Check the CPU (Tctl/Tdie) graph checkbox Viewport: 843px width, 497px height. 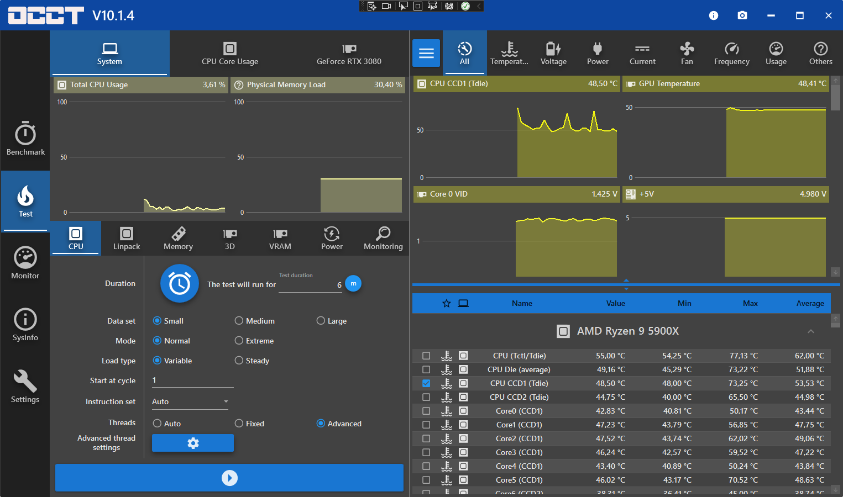[x=426, y=356]
